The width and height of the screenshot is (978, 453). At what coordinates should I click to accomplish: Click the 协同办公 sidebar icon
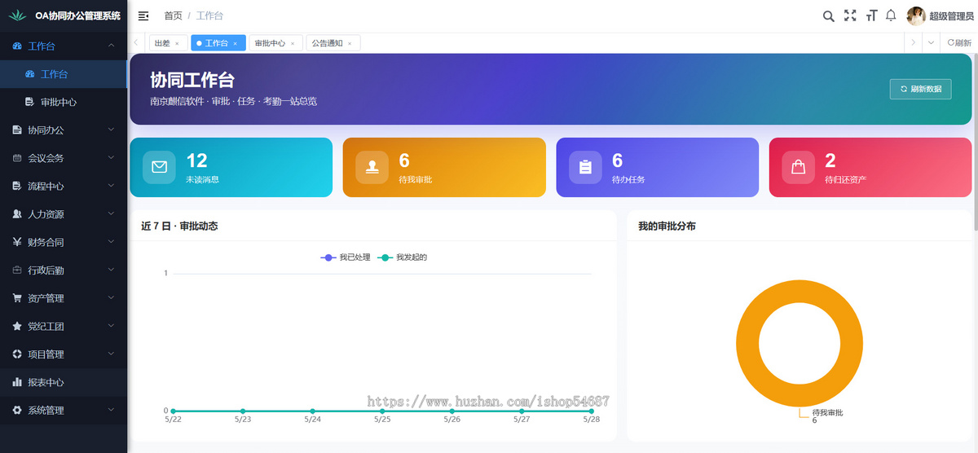(x=17, y=130)
